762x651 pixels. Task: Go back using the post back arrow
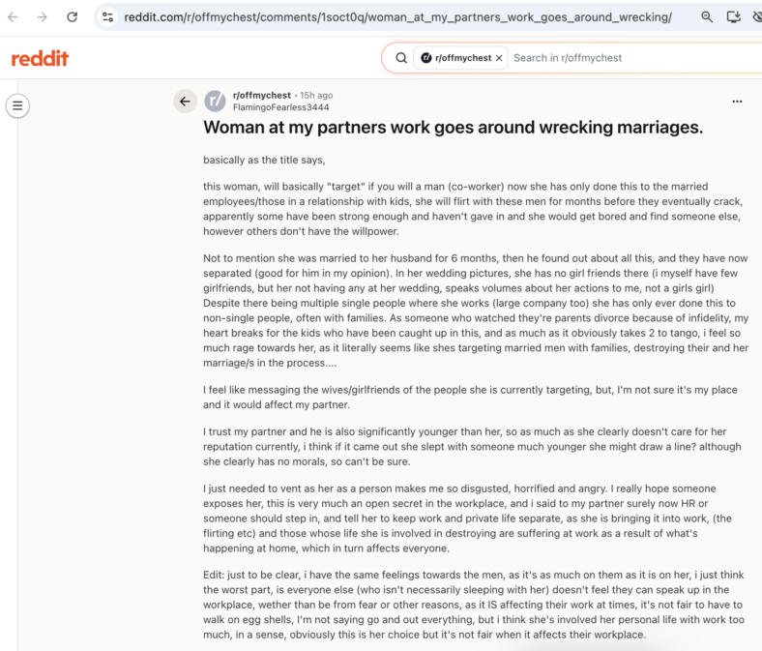click(x=185, y=102)
